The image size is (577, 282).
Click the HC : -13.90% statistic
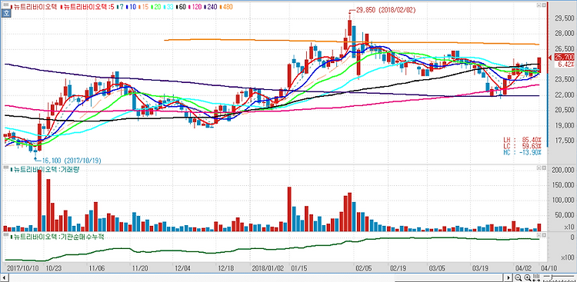pos(522,152)
